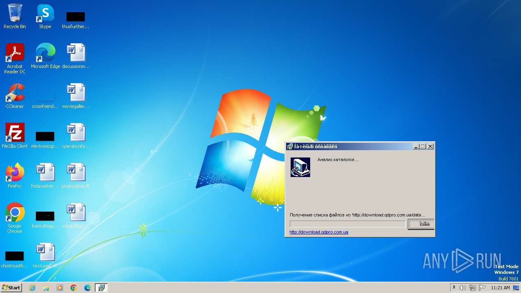Viewport: 521px width, 293px height.
Task: Select the 'Анализ каталогов...' status text
Action: [338, 160]
